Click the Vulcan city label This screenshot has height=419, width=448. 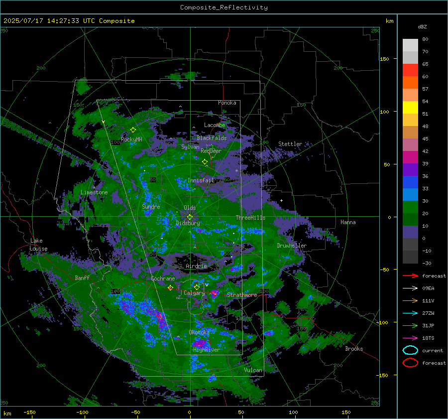coord(253,370)
